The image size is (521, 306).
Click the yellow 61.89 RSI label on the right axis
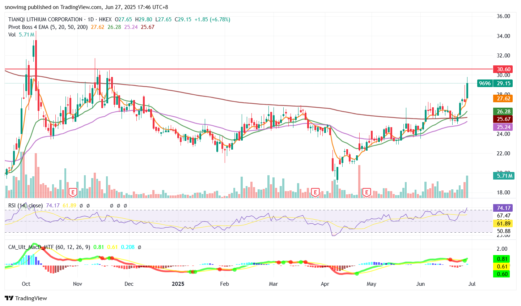[x=503, y=224]
